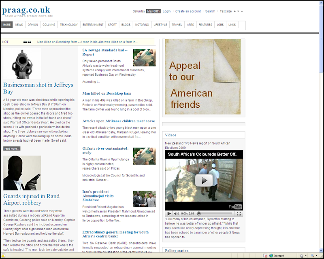Click the thumbnail beside SA sewage standards article
Screen dimensions: 324x259
coord(144,57)
